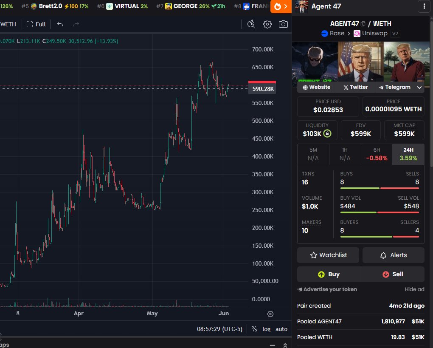Viewport: 433px width, 348px height.
Task: Click the 590.28K price label on axis
Action: click(x=262, y=89)
